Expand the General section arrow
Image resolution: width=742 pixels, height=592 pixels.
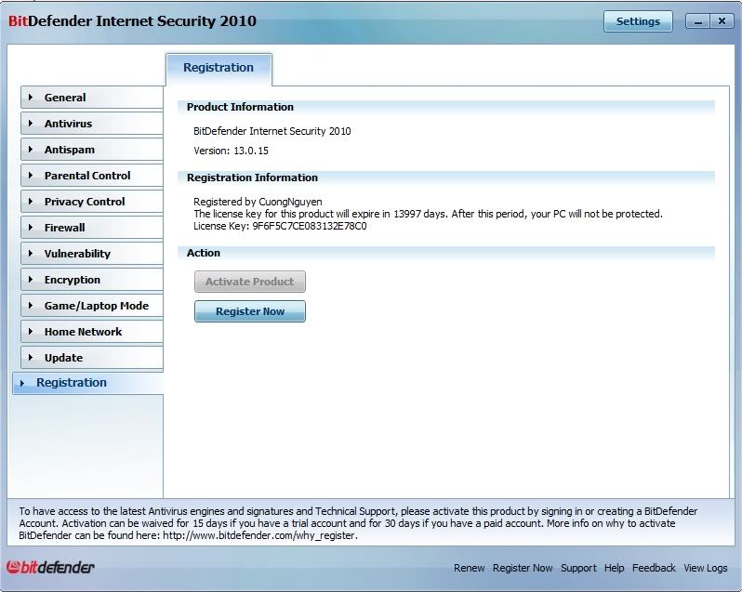(x=31, y=98)
